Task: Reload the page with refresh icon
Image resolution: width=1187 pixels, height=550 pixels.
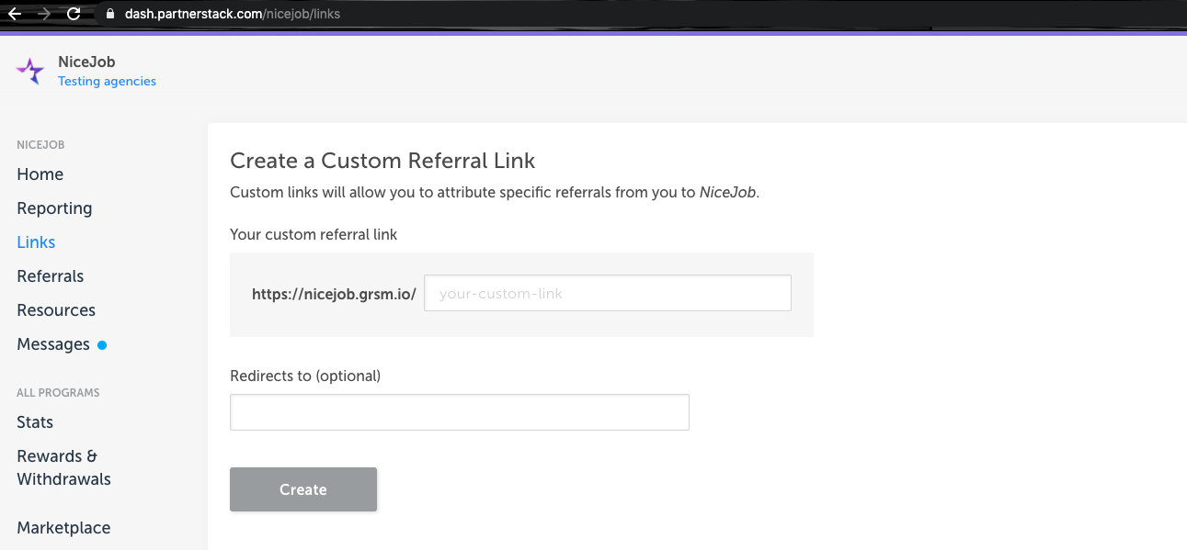Action: [74, 14]
